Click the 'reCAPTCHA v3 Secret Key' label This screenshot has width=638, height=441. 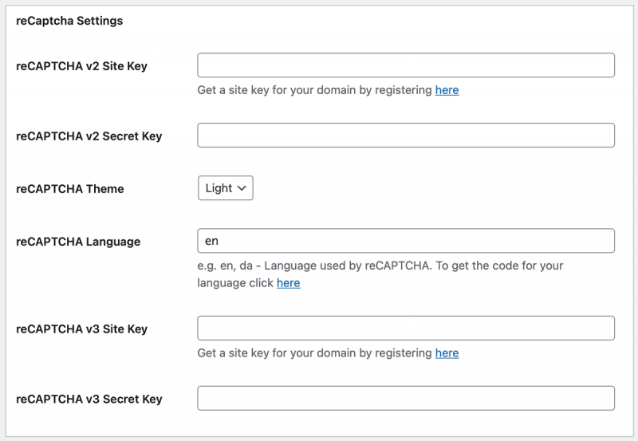[89, 399]
